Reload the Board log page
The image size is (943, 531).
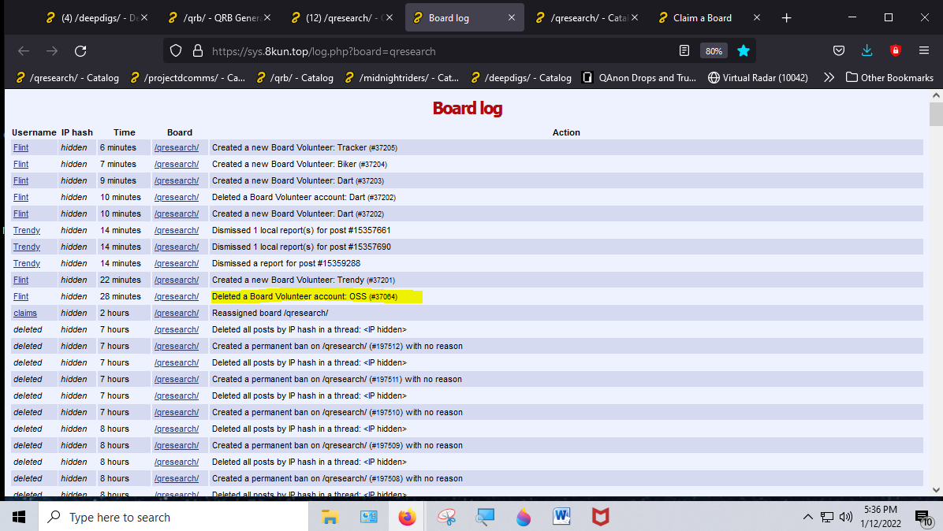80,51
